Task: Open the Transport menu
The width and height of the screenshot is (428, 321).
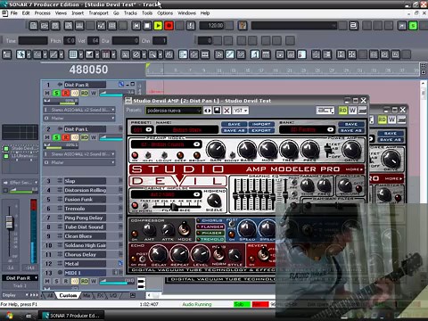Action: pyautogui.click(x=98, y=13)
